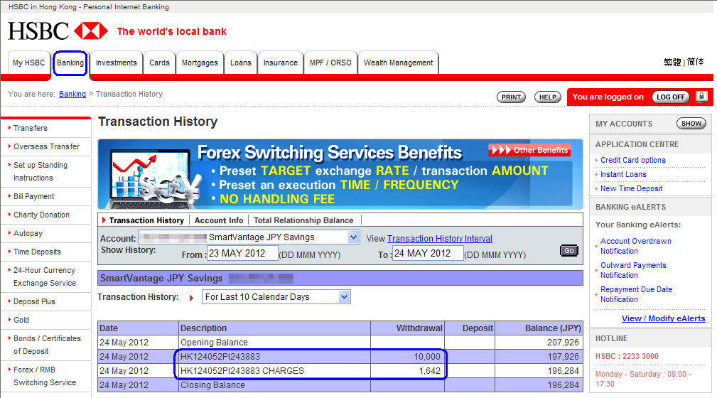717x398 pixels.
Task: Click SHOW in My Accounts panel
Action: click(691, 124)
